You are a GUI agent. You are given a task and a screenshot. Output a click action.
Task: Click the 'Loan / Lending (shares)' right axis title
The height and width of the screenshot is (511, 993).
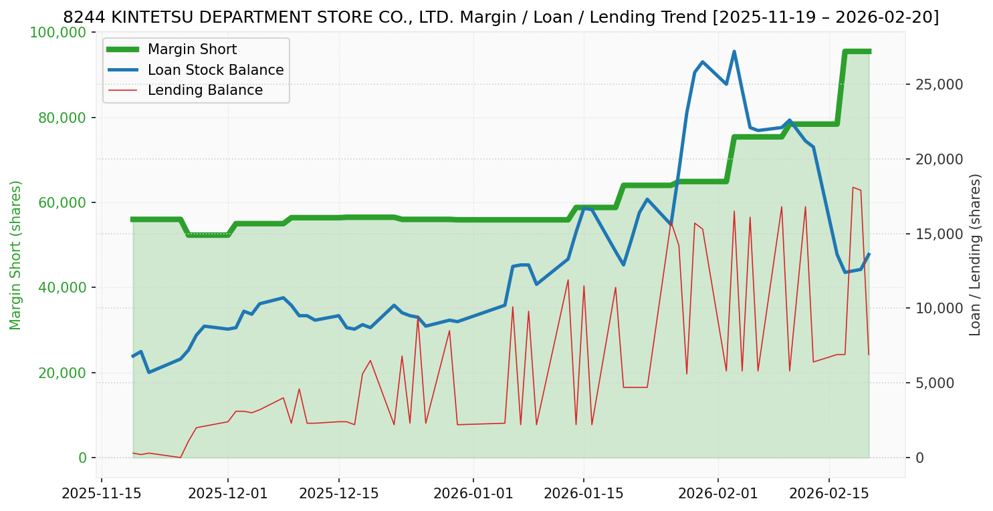976,254
